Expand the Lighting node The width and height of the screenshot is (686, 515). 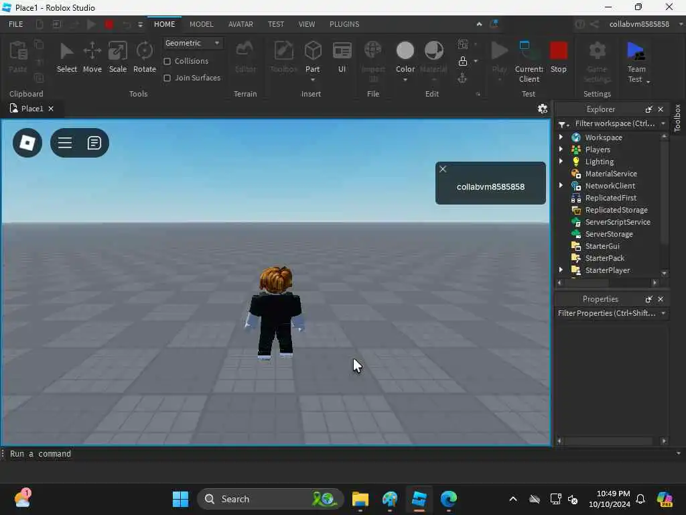click(x=561, y=161)
